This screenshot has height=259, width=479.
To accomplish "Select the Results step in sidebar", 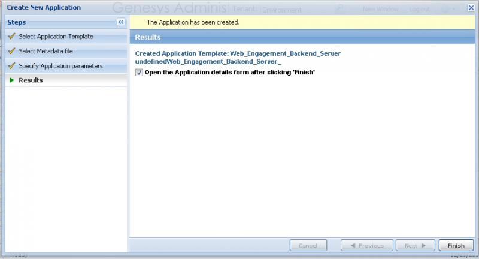I will pyautogui.click(x=31, y=80).
